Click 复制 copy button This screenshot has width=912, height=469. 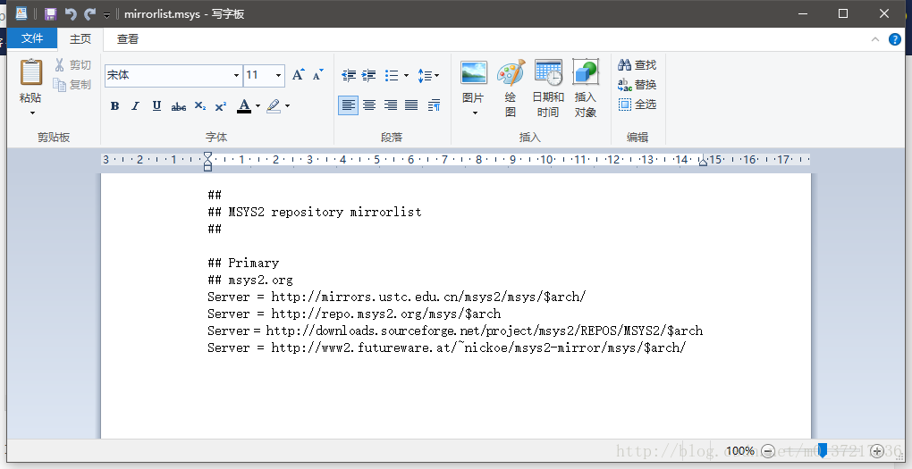[x=72, y=85]
